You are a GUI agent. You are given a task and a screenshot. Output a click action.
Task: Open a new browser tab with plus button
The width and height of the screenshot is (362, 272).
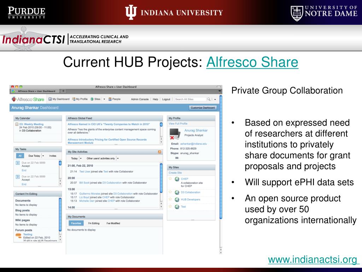tap(63, 91)
